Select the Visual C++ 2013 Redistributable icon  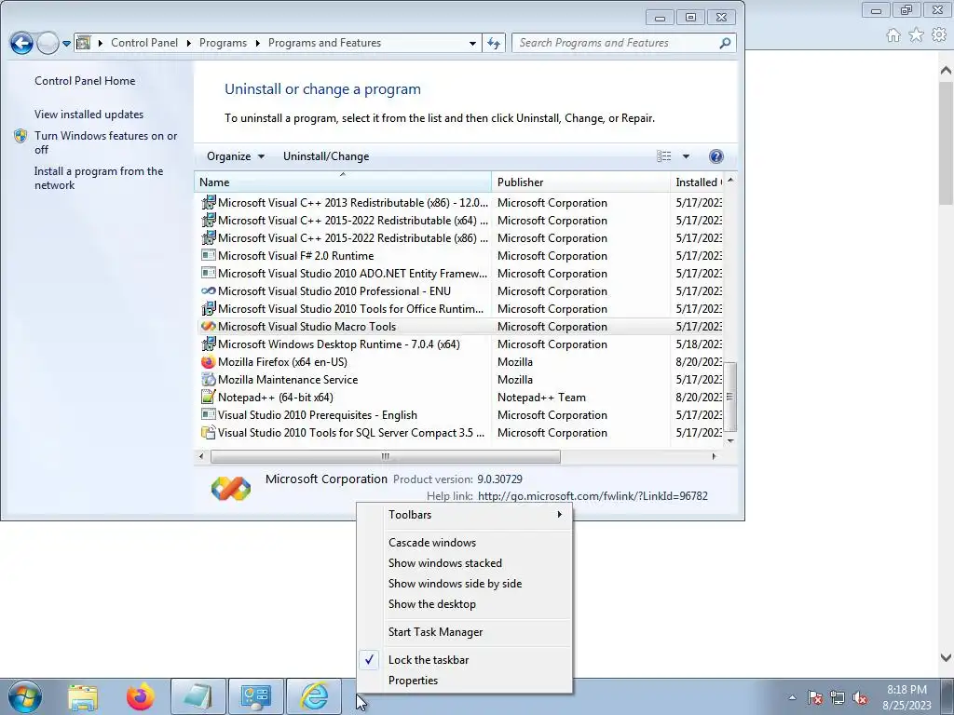208,202
